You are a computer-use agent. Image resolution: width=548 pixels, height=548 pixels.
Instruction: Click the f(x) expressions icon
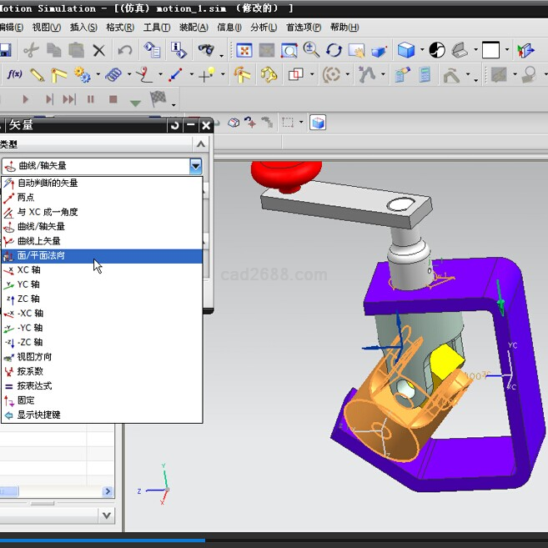pyautogui.click(x=14, y=75)
